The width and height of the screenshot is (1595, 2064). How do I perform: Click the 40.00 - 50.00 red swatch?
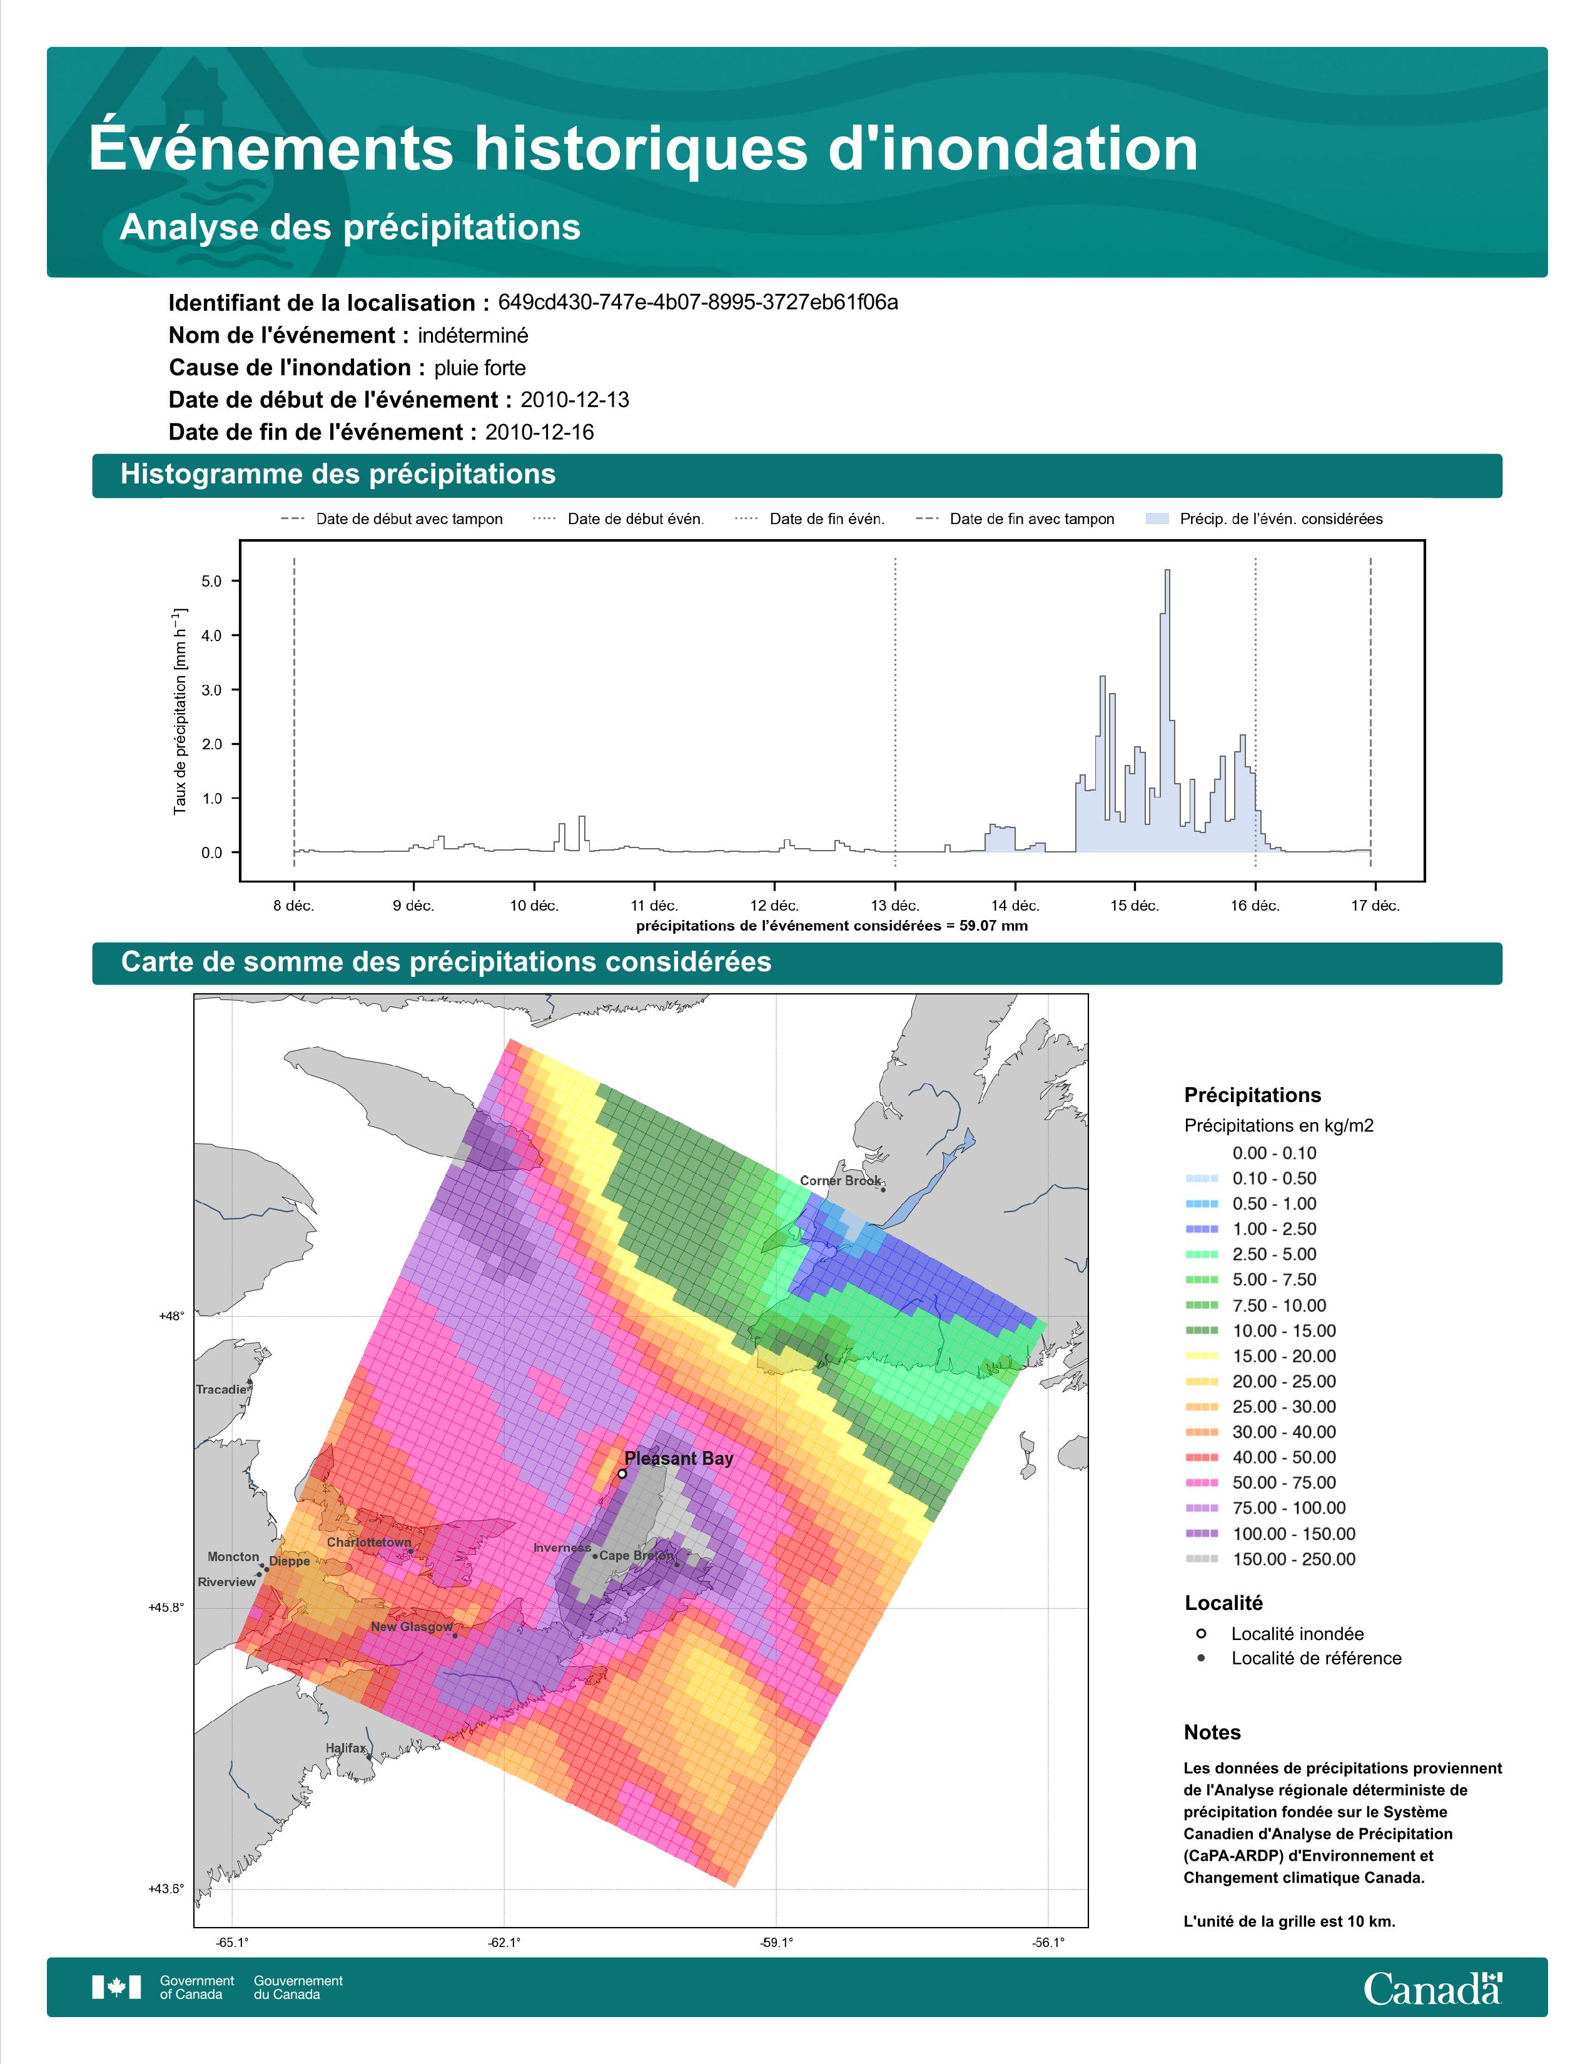1201,1457
